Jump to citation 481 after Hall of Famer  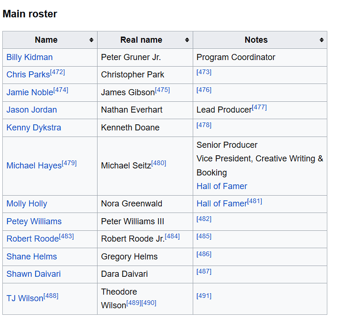255,201
